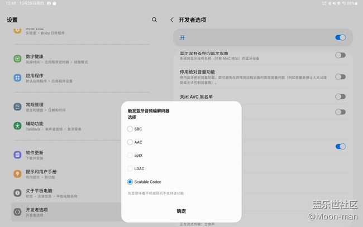Image resolution: width=363 pixels, height=227 pixels.
Task: Tap the 开发者选项 braces icon in sidebar
Action: pyautogui.click(x=17, y=212)
